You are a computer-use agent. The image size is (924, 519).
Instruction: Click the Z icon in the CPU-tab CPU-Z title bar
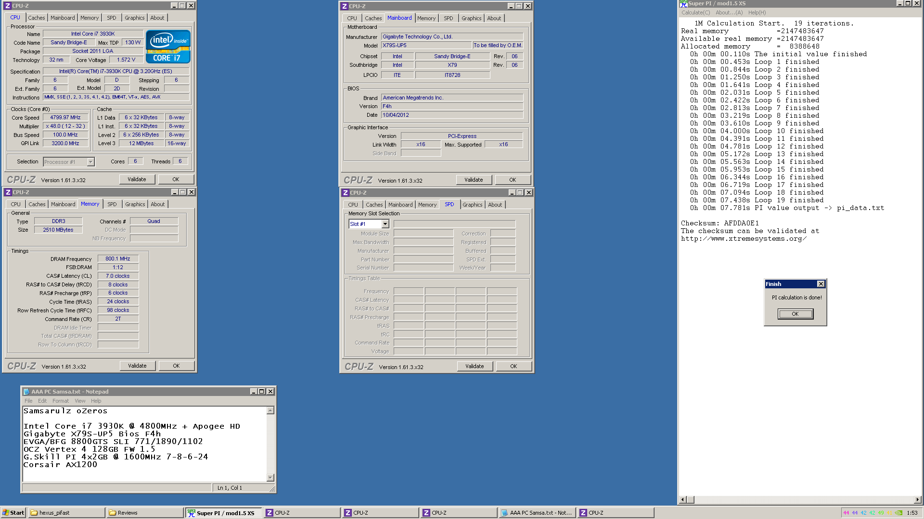pyautogui.click(x=8, y=6)
